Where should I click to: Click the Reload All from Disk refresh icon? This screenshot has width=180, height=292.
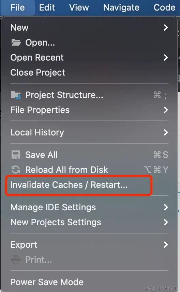(x=16, y=169)
